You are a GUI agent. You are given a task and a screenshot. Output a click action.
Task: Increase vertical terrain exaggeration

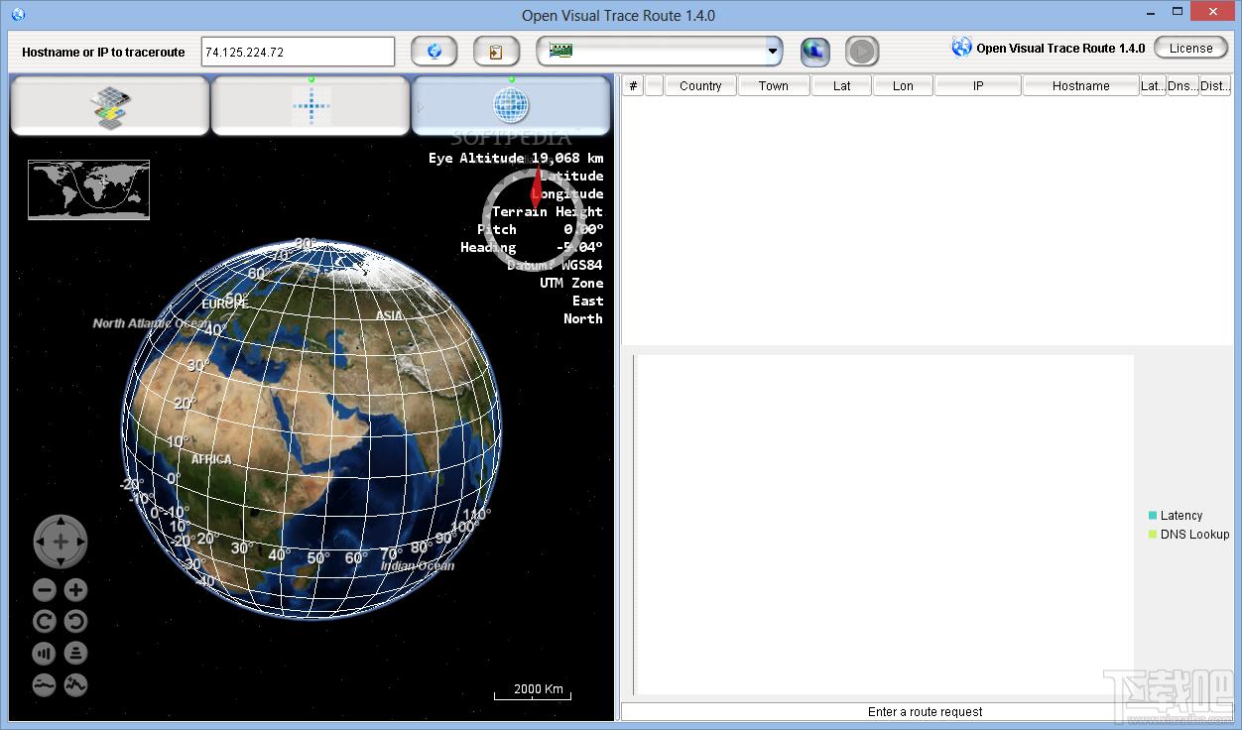click(76, 684)
